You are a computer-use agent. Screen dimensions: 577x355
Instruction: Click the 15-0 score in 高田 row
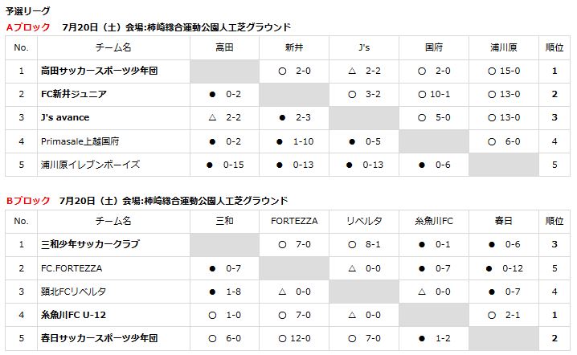pyautogui.click(x=509, y=71)
